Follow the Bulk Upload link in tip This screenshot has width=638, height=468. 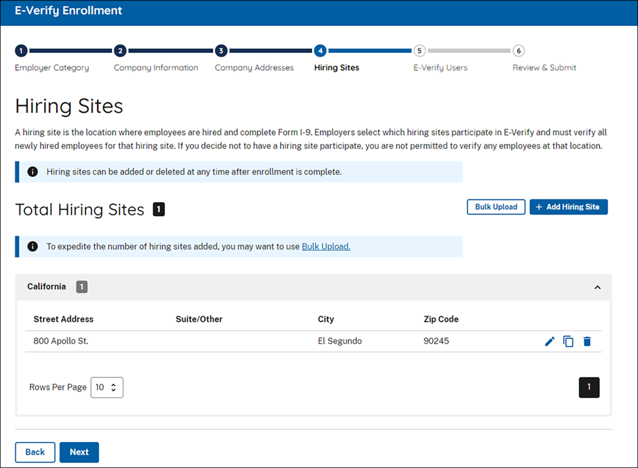(x=326, y=247)
